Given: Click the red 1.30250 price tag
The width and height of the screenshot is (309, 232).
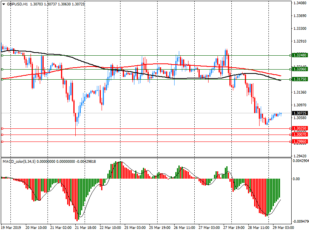Looking at the screenshot, I should tap(299, 128).
